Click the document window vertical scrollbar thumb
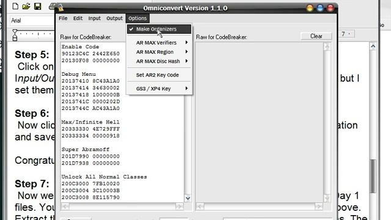This screenshot has width=391, height=220. coord(373,176)
